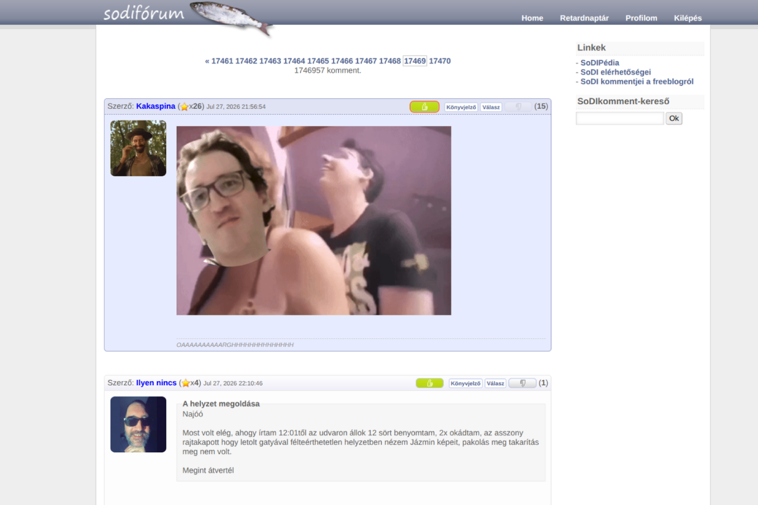
Task: Open the Home menu item
Action: click(532, 18)
